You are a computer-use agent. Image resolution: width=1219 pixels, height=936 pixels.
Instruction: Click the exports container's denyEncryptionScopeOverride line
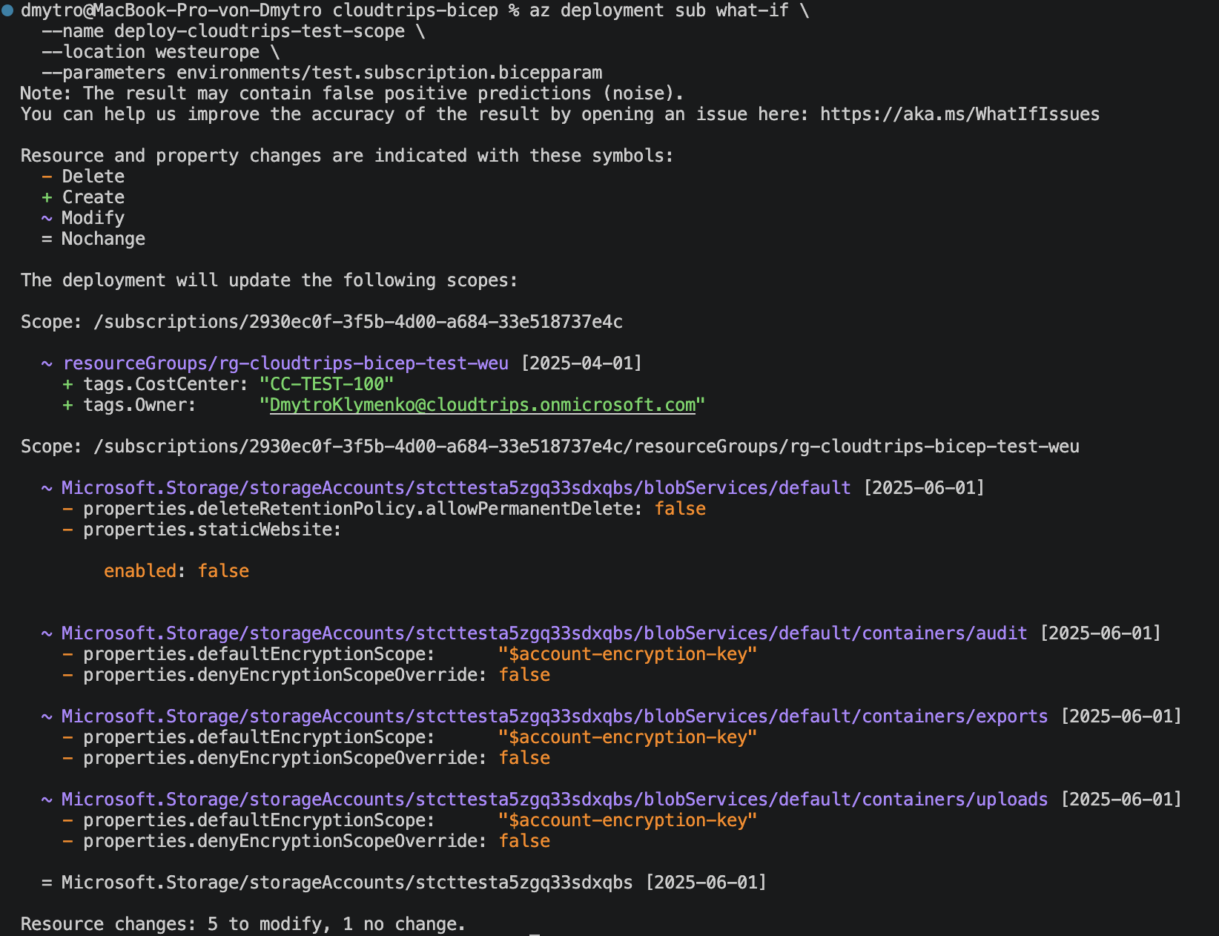(306, 758)
